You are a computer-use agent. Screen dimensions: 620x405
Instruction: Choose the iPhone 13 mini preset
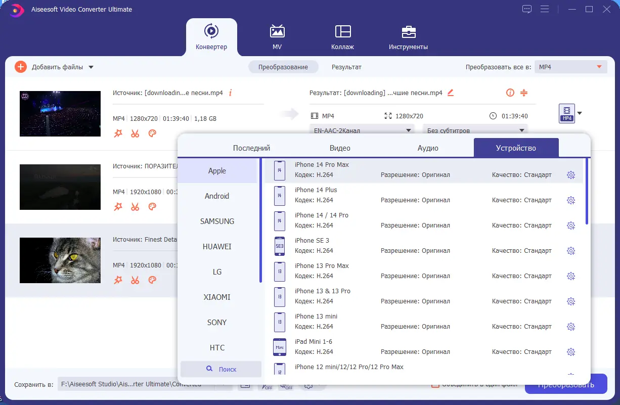(x=424, y=322)
